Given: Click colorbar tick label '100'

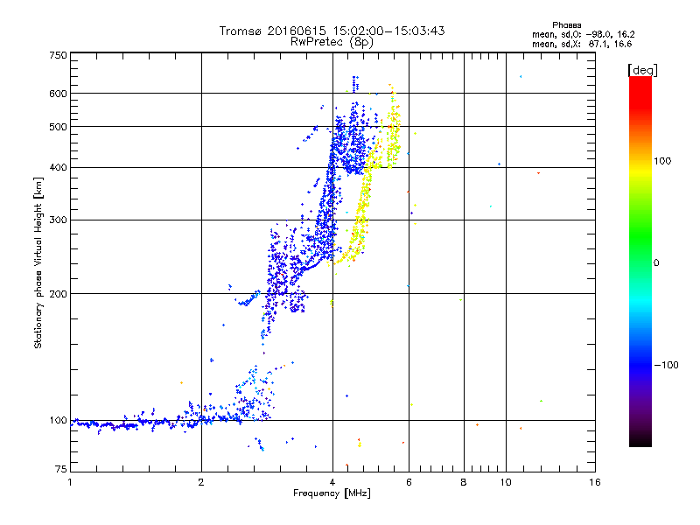Looking at the screenshot, I should coord(662,161).
